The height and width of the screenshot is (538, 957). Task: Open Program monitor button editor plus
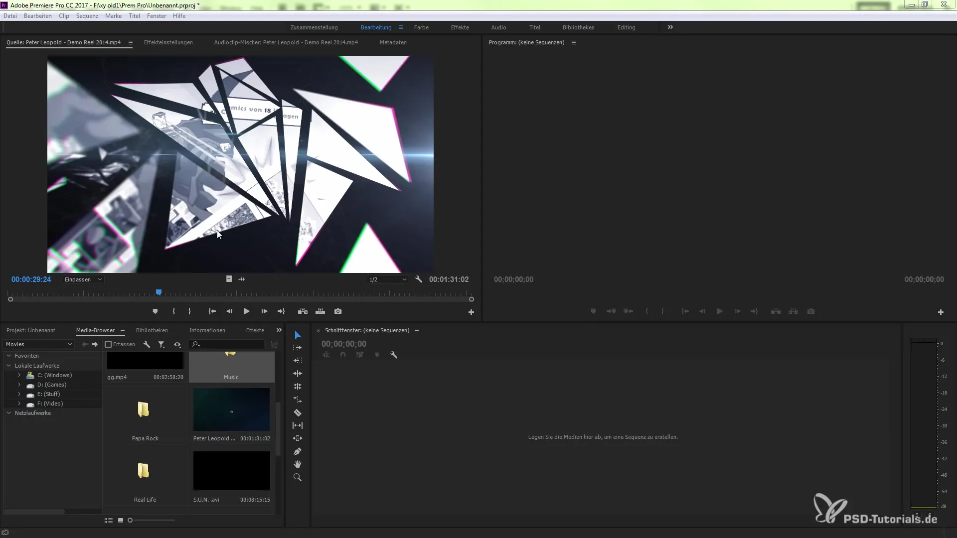pyautogui.click(x=941, y=312)
